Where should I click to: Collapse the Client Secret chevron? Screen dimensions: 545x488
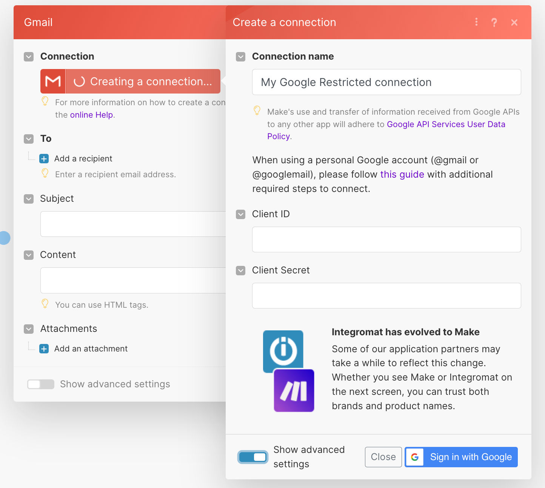click(x=240, y=271)
